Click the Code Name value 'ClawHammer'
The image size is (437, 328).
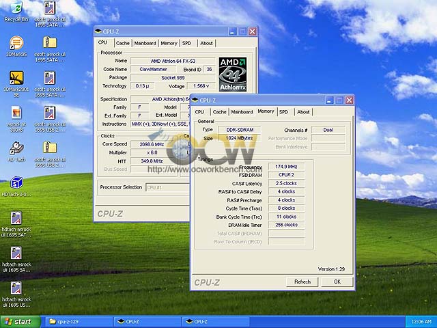(x=153, y=69)
